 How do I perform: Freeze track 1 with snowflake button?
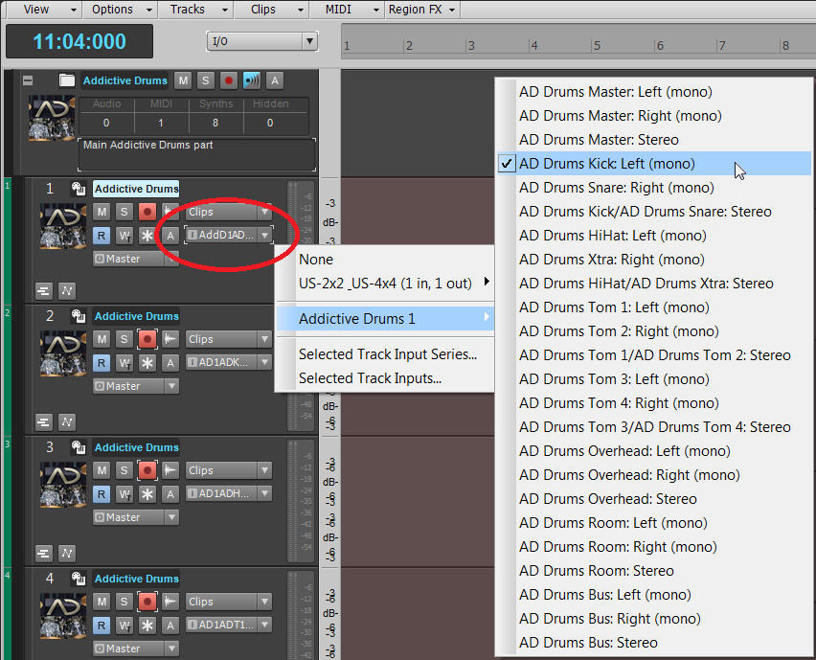[147, 236]
